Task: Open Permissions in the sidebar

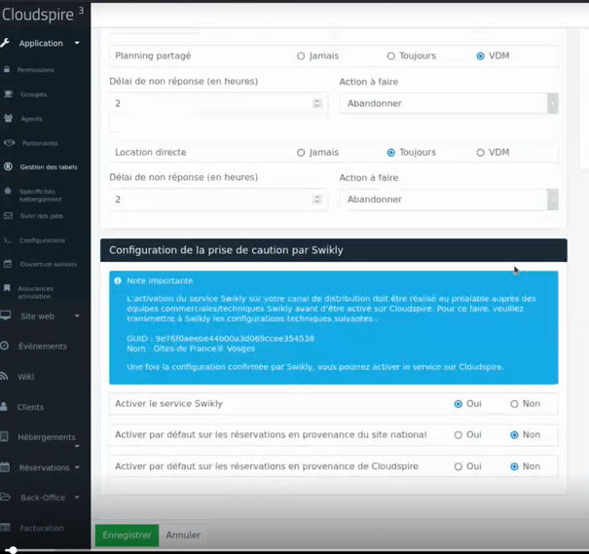Action: [36, 70]
